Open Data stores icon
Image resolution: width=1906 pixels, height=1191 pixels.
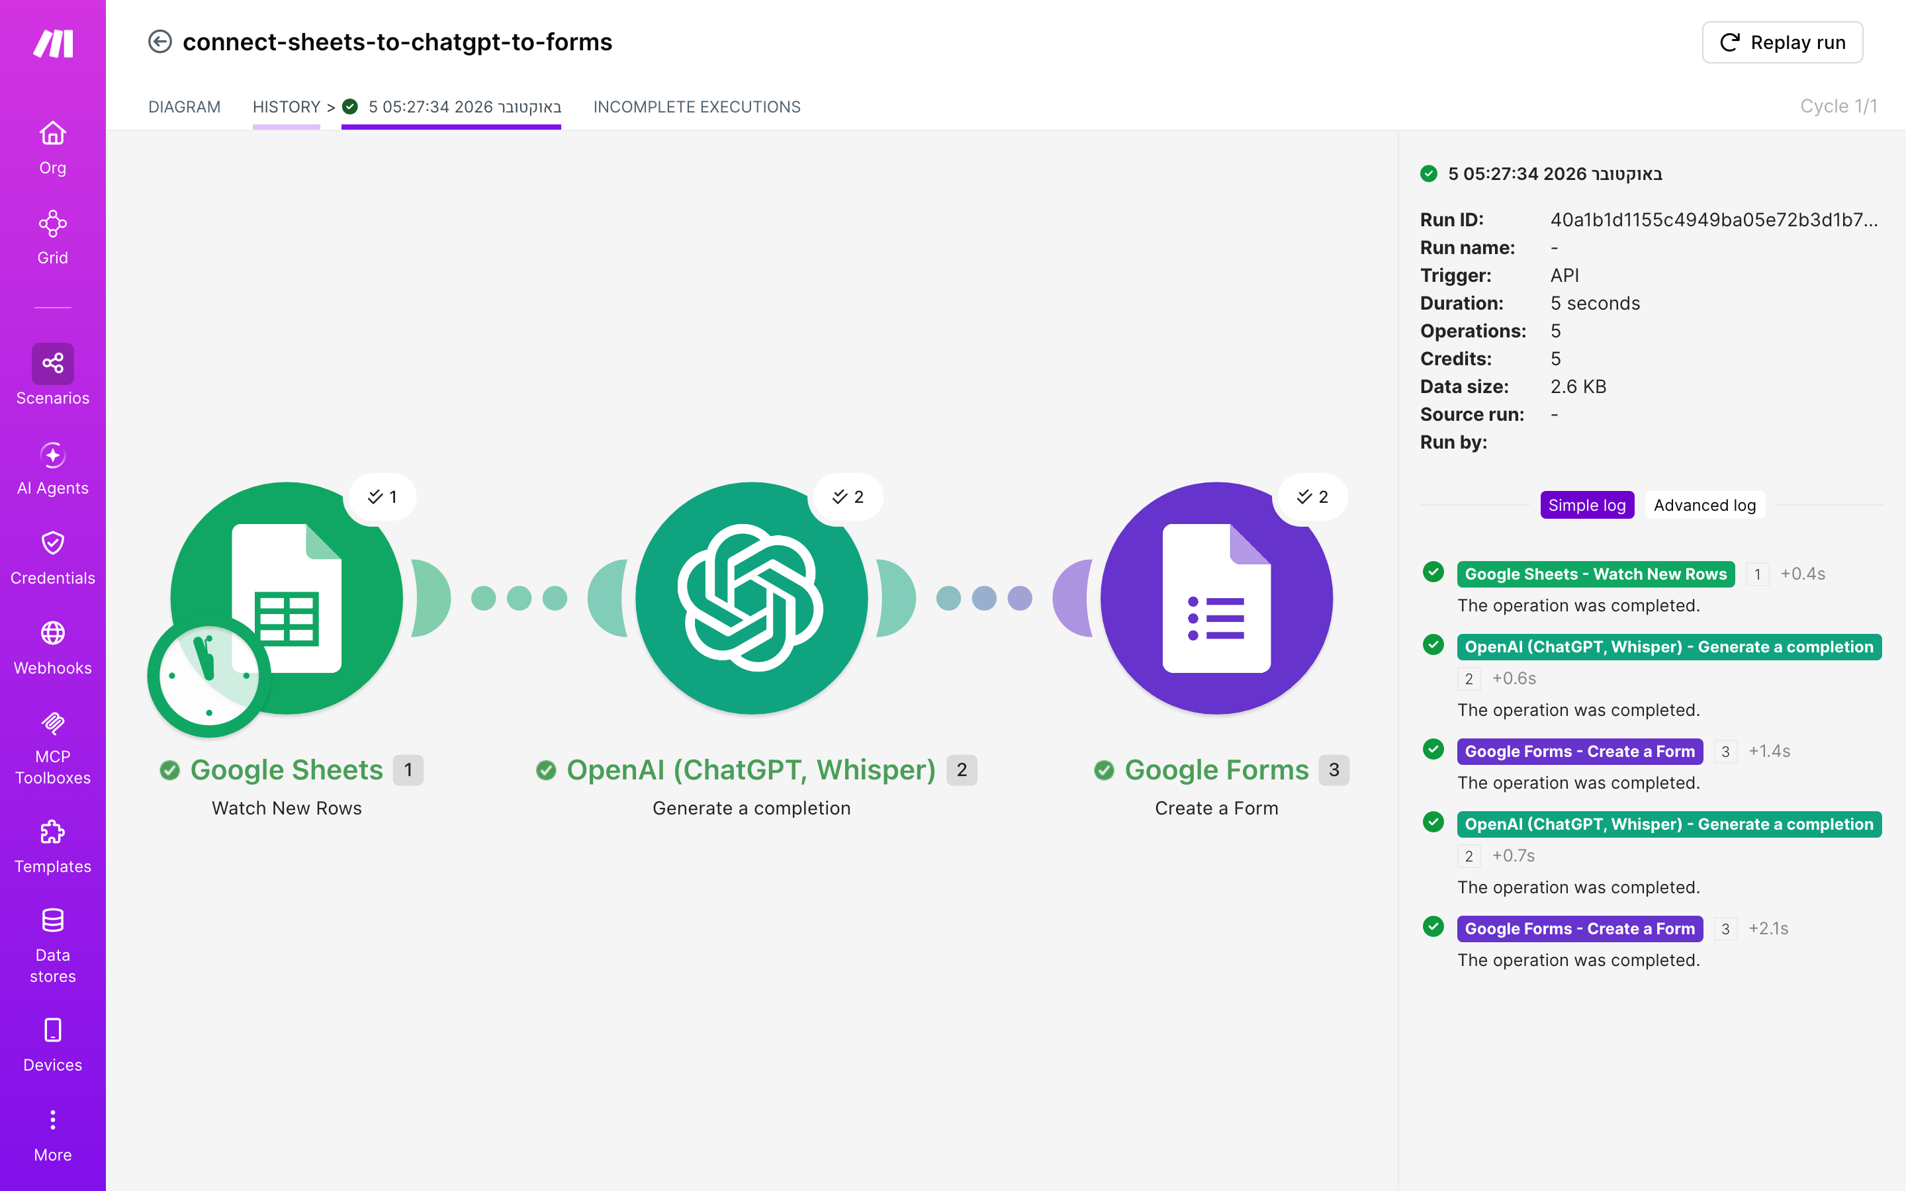pos(53,921)
